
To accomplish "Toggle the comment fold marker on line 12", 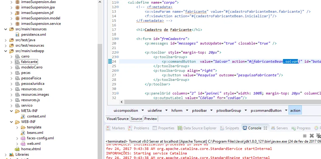I will coord(118,7).
